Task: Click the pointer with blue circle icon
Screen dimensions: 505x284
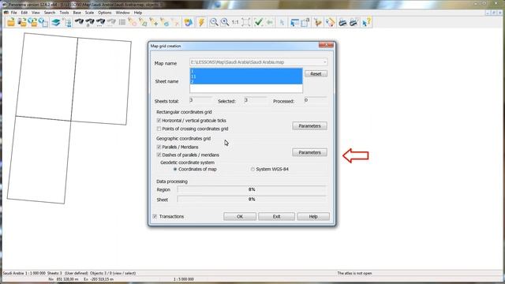Action: (165, 22)
